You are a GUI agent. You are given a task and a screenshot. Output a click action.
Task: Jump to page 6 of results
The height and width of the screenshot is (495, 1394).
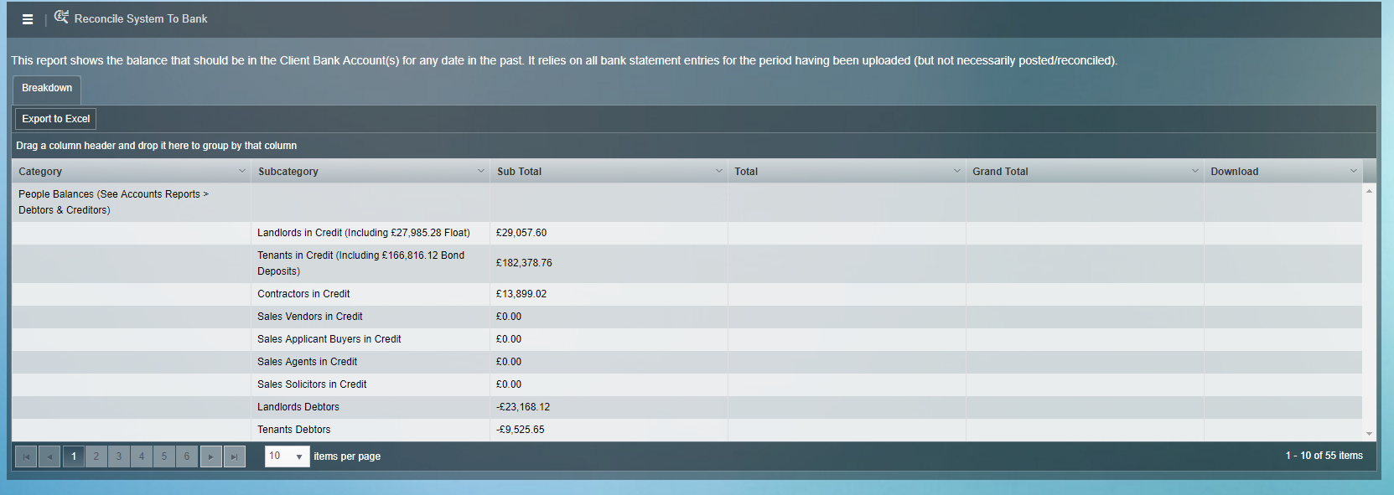(187, 456)
